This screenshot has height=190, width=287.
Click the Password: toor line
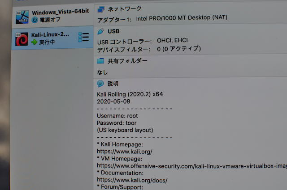[117, 123]
